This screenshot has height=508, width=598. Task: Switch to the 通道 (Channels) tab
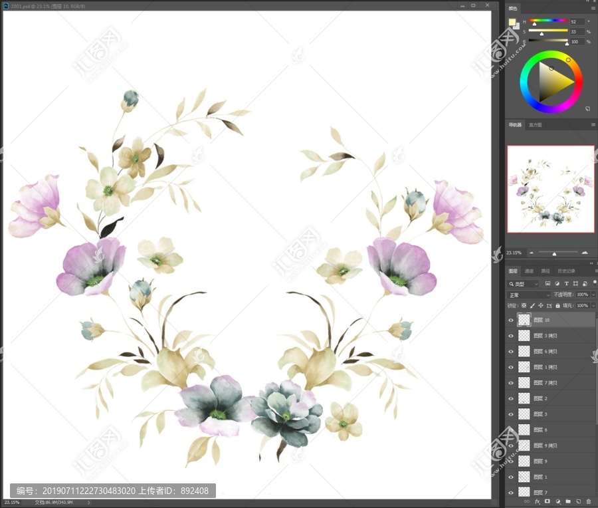coord(529,271)
